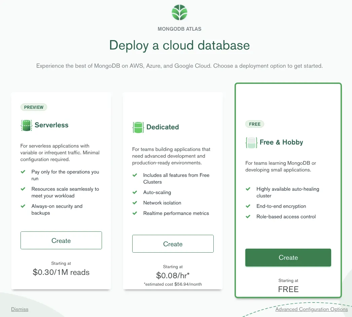Click checkmark beside Network isolation
The width and height of the screenshot is (352, 317).
tap(135, 203)
